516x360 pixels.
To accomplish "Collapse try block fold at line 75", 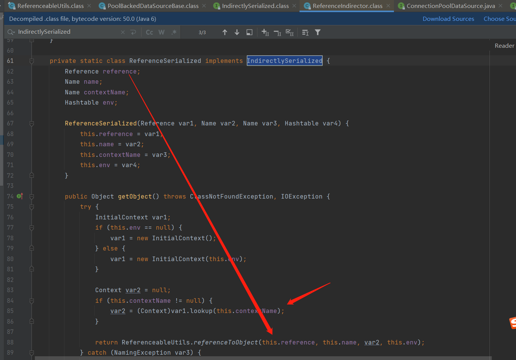I will point(32,207).
